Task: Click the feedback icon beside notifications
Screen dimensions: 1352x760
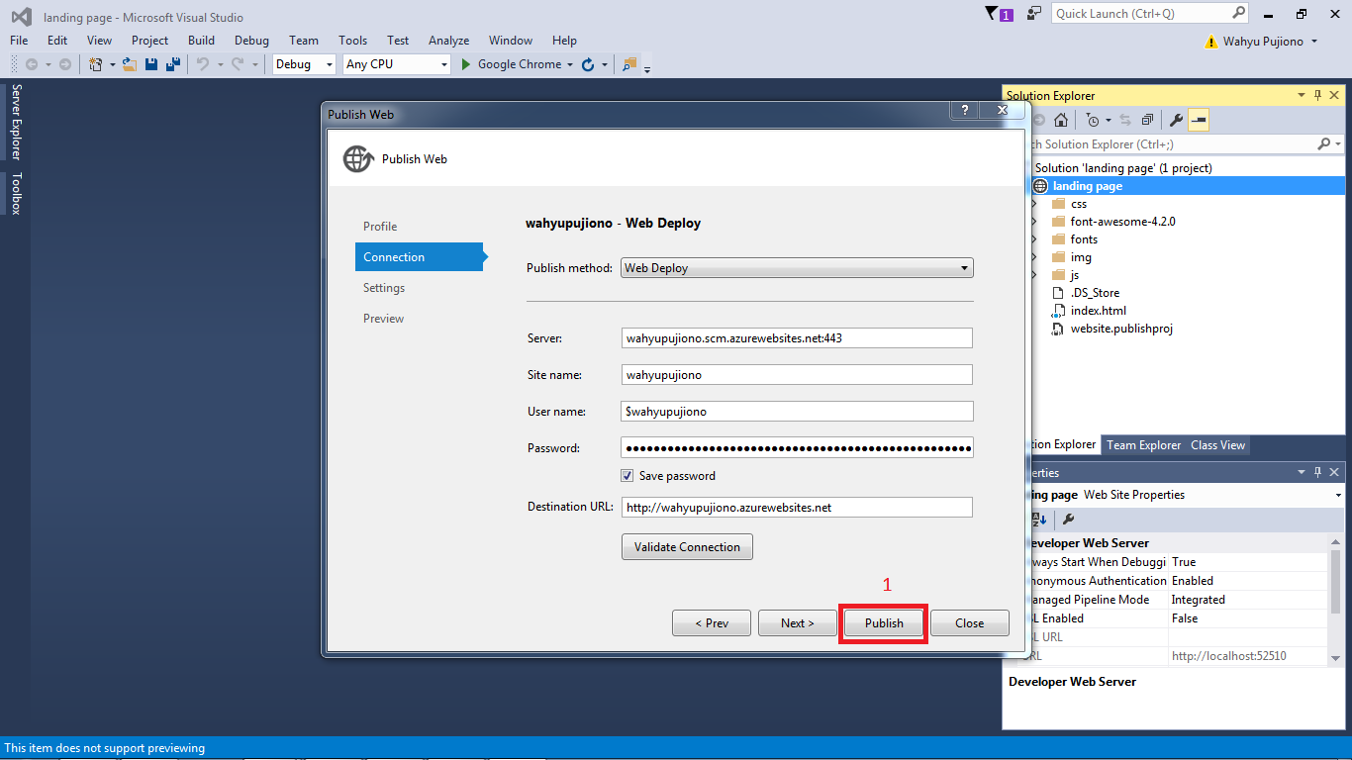Action: click(x=1034, y=14)
